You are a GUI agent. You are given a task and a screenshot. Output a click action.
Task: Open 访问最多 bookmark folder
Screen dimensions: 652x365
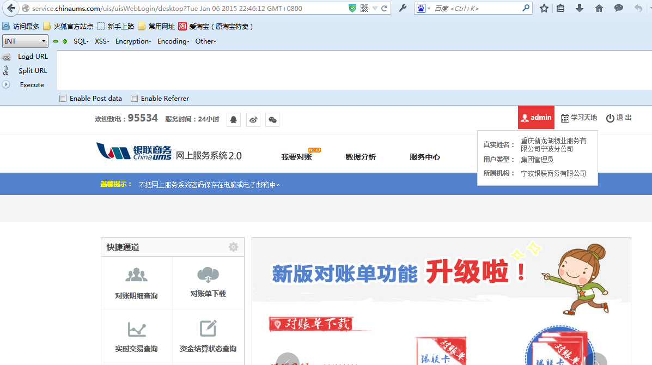pos(21,26)
